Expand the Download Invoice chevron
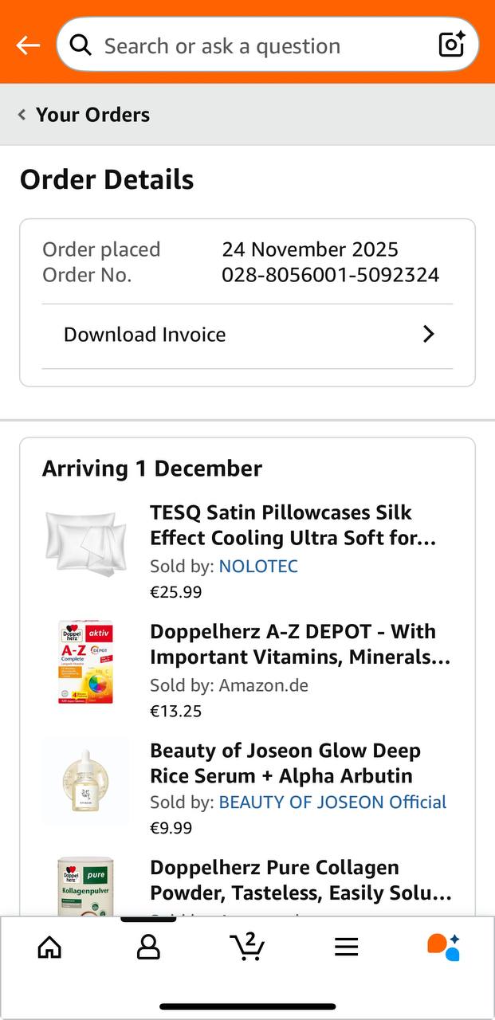This screenshot has width=495, height=1020. [428, 334]
